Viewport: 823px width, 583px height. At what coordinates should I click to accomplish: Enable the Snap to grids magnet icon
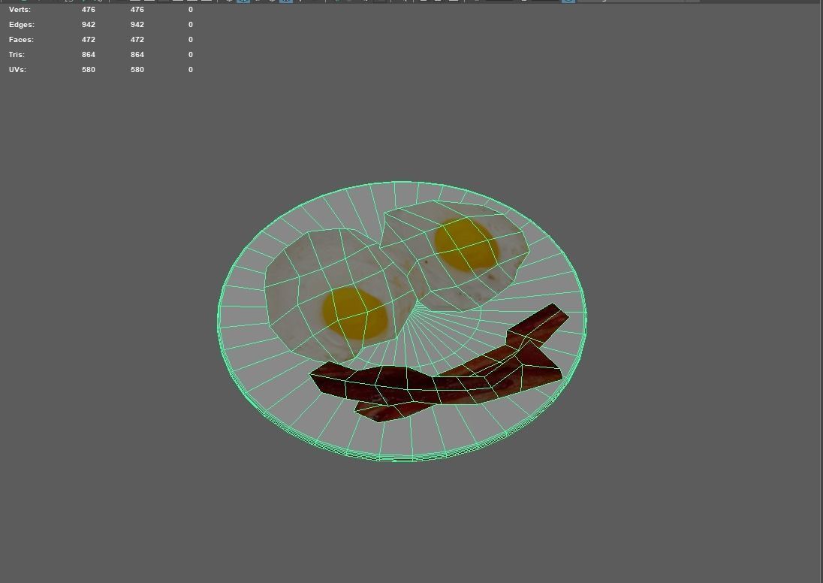click(228, 2)
